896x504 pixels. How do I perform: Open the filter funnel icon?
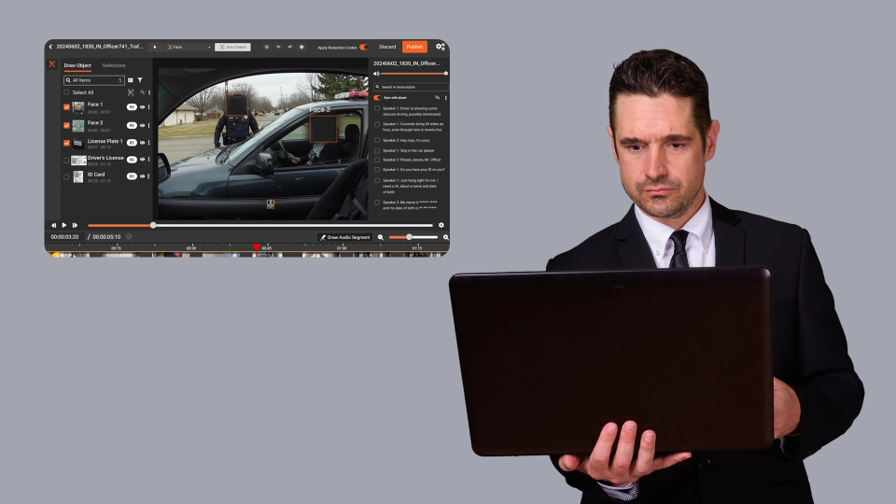click(x=140, y=80)
